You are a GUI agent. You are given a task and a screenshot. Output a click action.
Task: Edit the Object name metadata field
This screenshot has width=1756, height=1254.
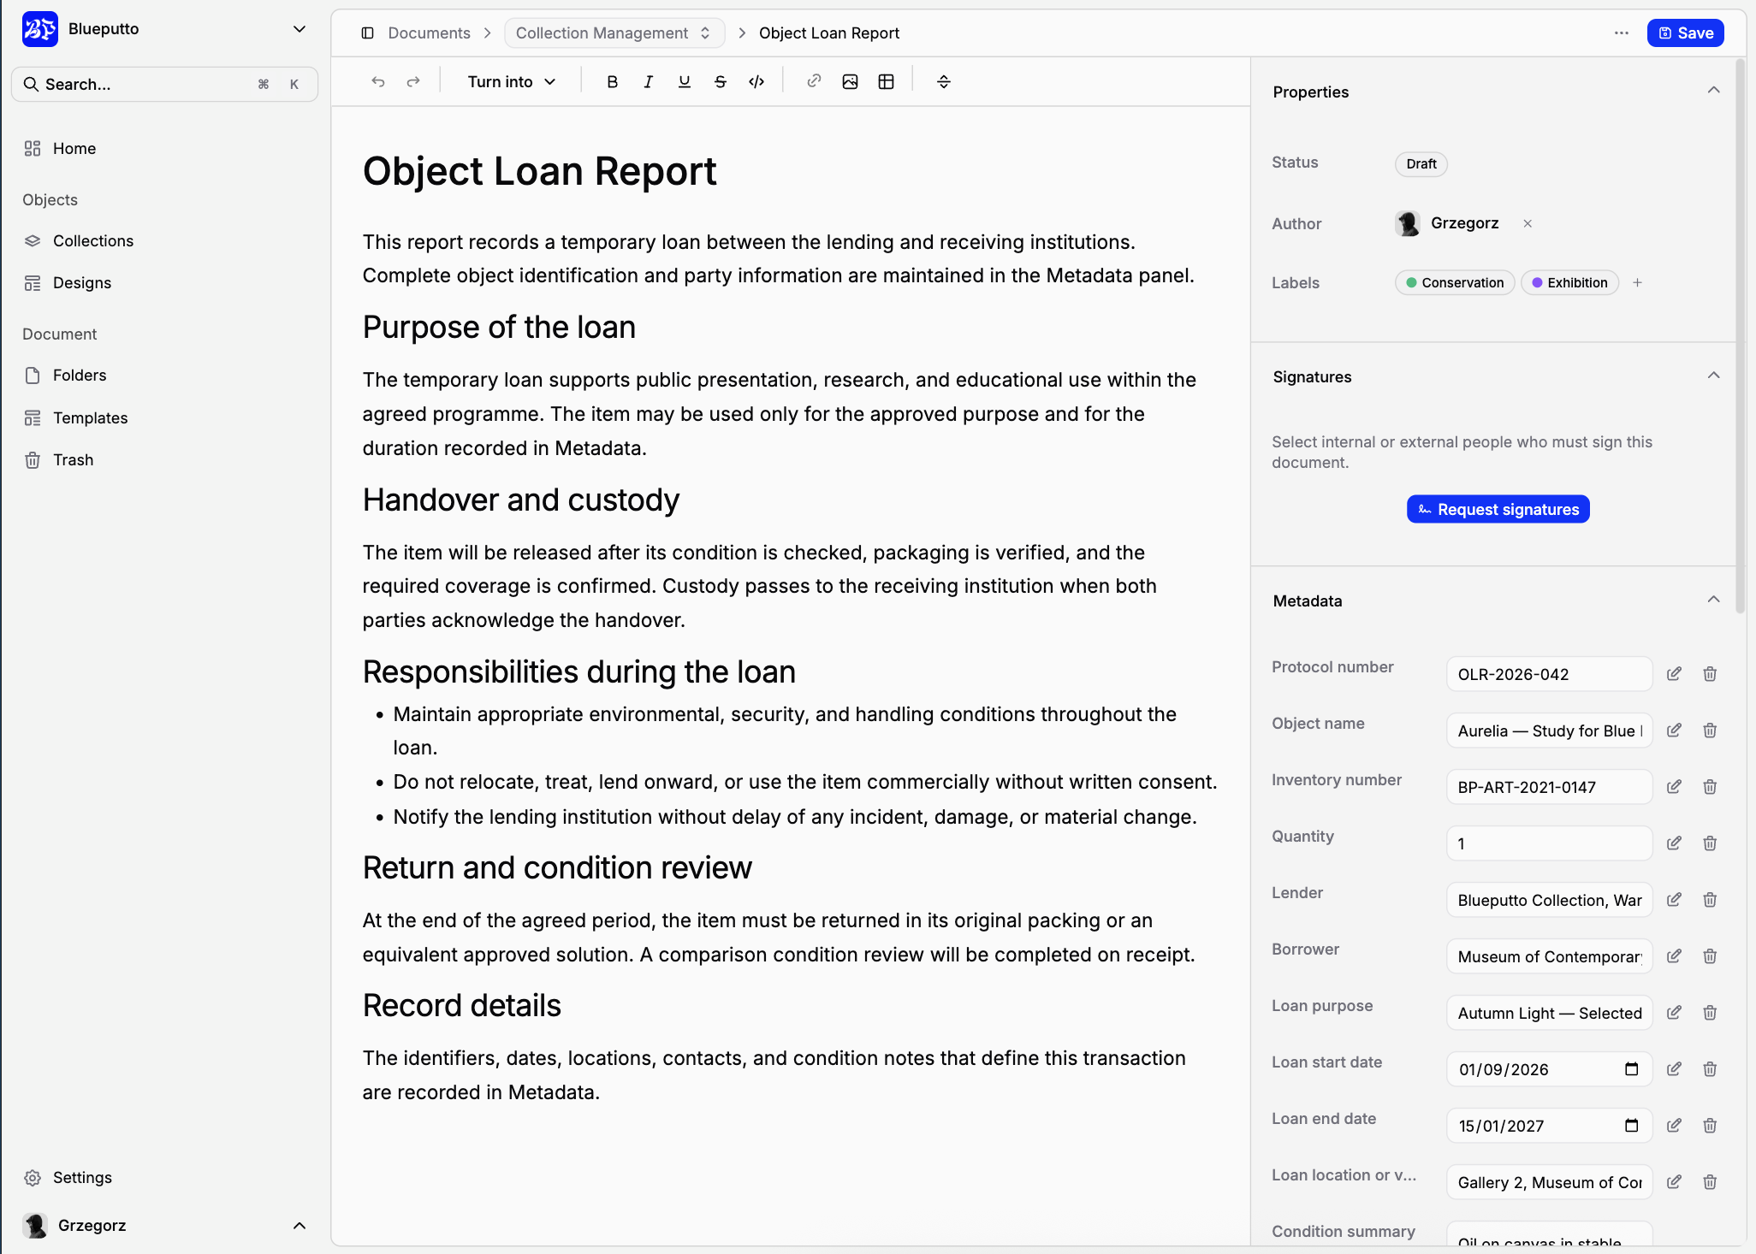(x=1674, y=731)
